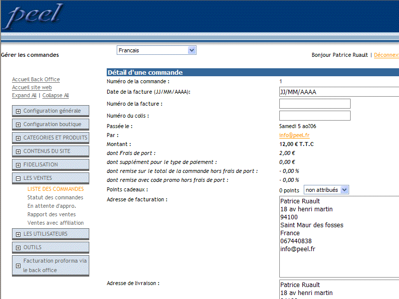Select the Configuration boutique menu label
Screen dimensions: 399x299
coord(52,124)
